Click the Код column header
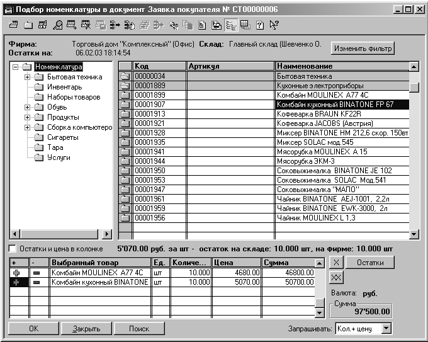 tap(159, 66)
